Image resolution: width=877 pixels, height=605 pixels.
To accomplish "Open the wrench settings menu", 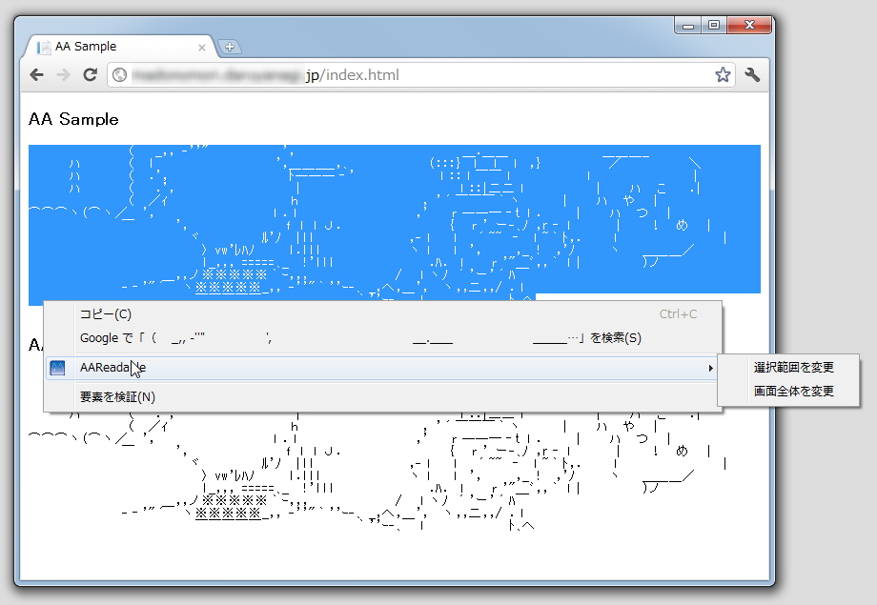I will [x=752, y=73].
